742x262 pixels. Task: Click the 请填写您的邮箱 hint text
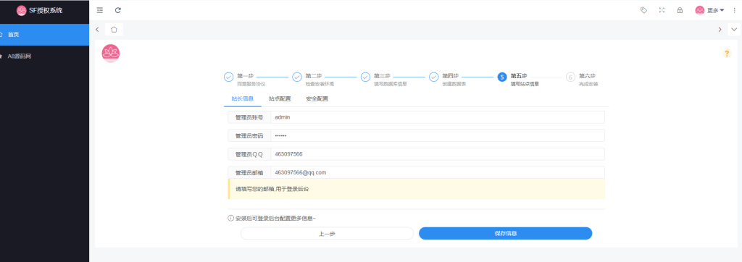(272, 189)
